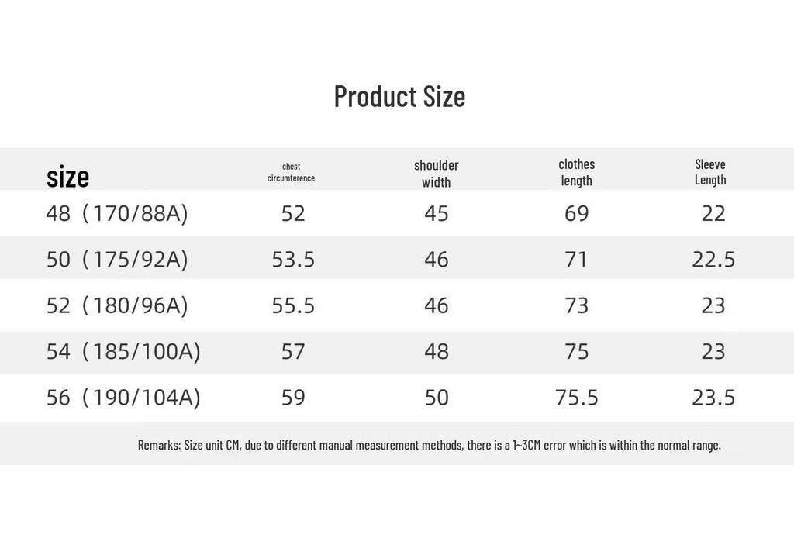The width and height of the screenshot is (794, 555).
Task: Click the Sleeve Length header
Action: coord(710,172)
